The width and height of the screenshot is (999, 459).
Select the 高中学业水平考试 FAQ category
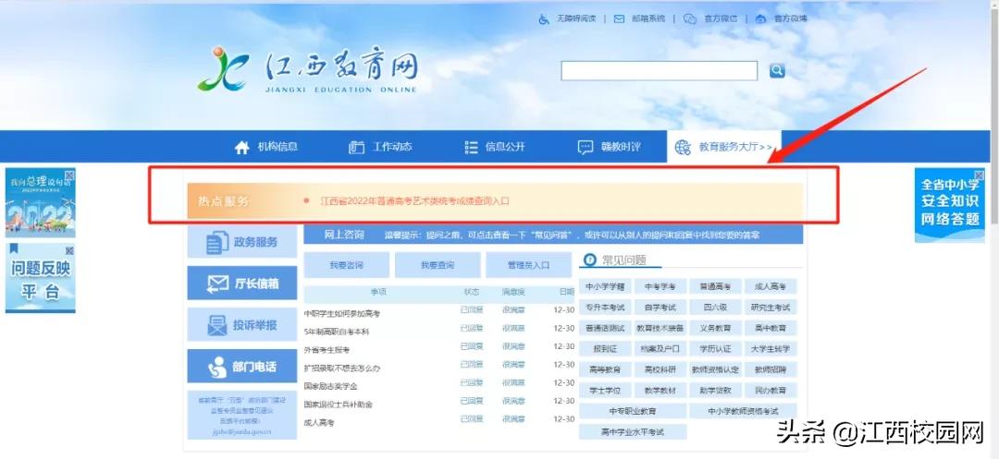pos(633,432)
